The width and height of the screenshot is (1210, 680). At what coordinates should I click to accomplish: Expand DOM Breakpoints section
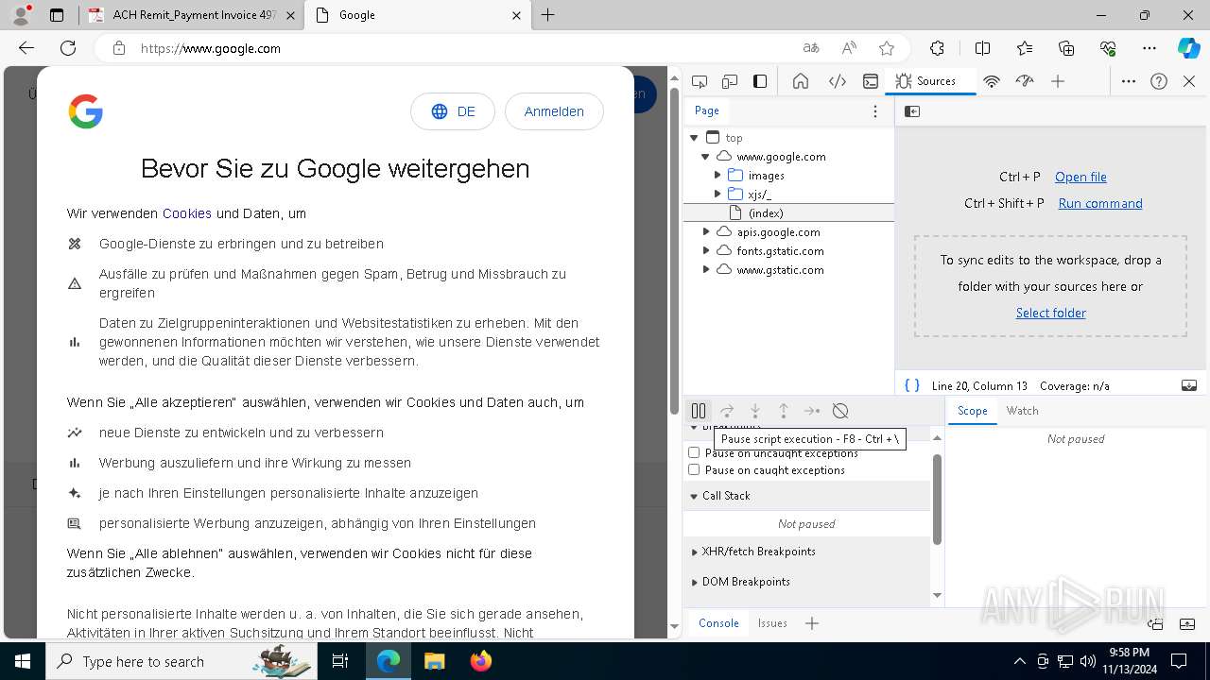pyautogui.click(x=806, y=582)
